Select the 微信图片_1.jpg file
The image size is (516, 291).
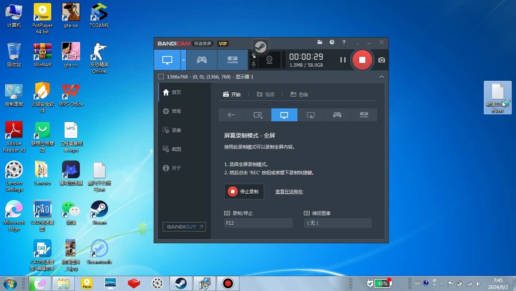tap(71, 255)
